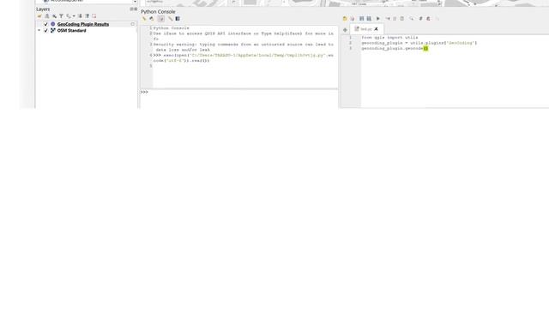
Task: Click the clear console icon
Action: pyautogui.click(x=144, y=19)
